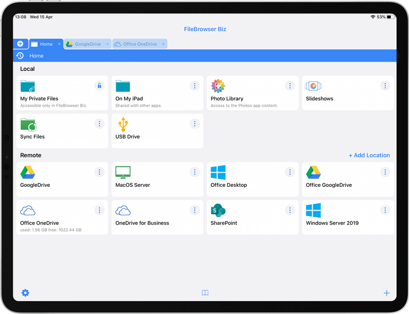409x314 pixels.
Task: Open the SharePoint icon
Action: coord(218,210)
